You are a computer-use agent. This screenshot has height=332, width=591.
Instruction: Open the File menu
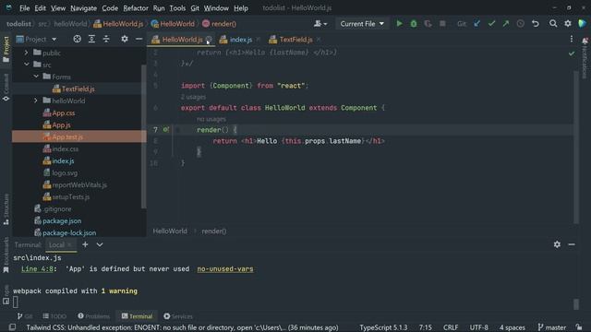[25, 8]
